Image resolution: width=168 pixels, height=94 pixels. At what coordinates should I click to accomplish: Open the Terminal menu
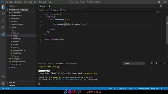(x=42, y=2)
